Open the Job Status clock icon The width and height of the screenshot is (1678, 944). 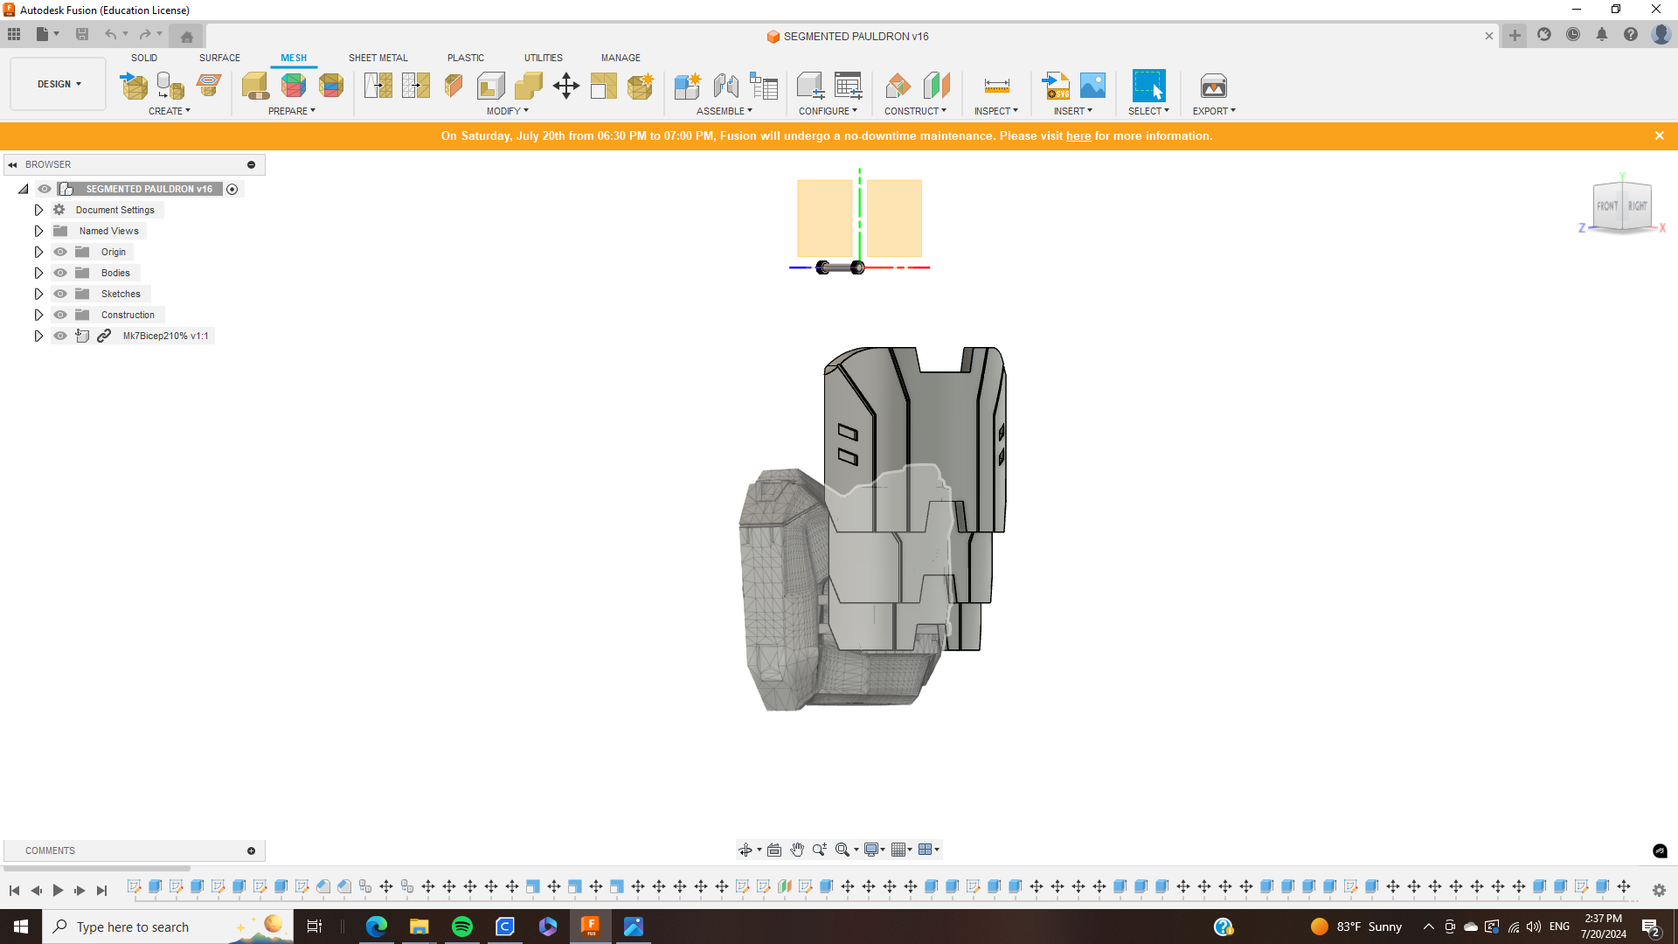[x=1573, y=35]
